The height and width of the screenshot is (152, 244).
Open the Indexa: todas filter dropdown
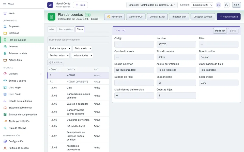point(82,55)
